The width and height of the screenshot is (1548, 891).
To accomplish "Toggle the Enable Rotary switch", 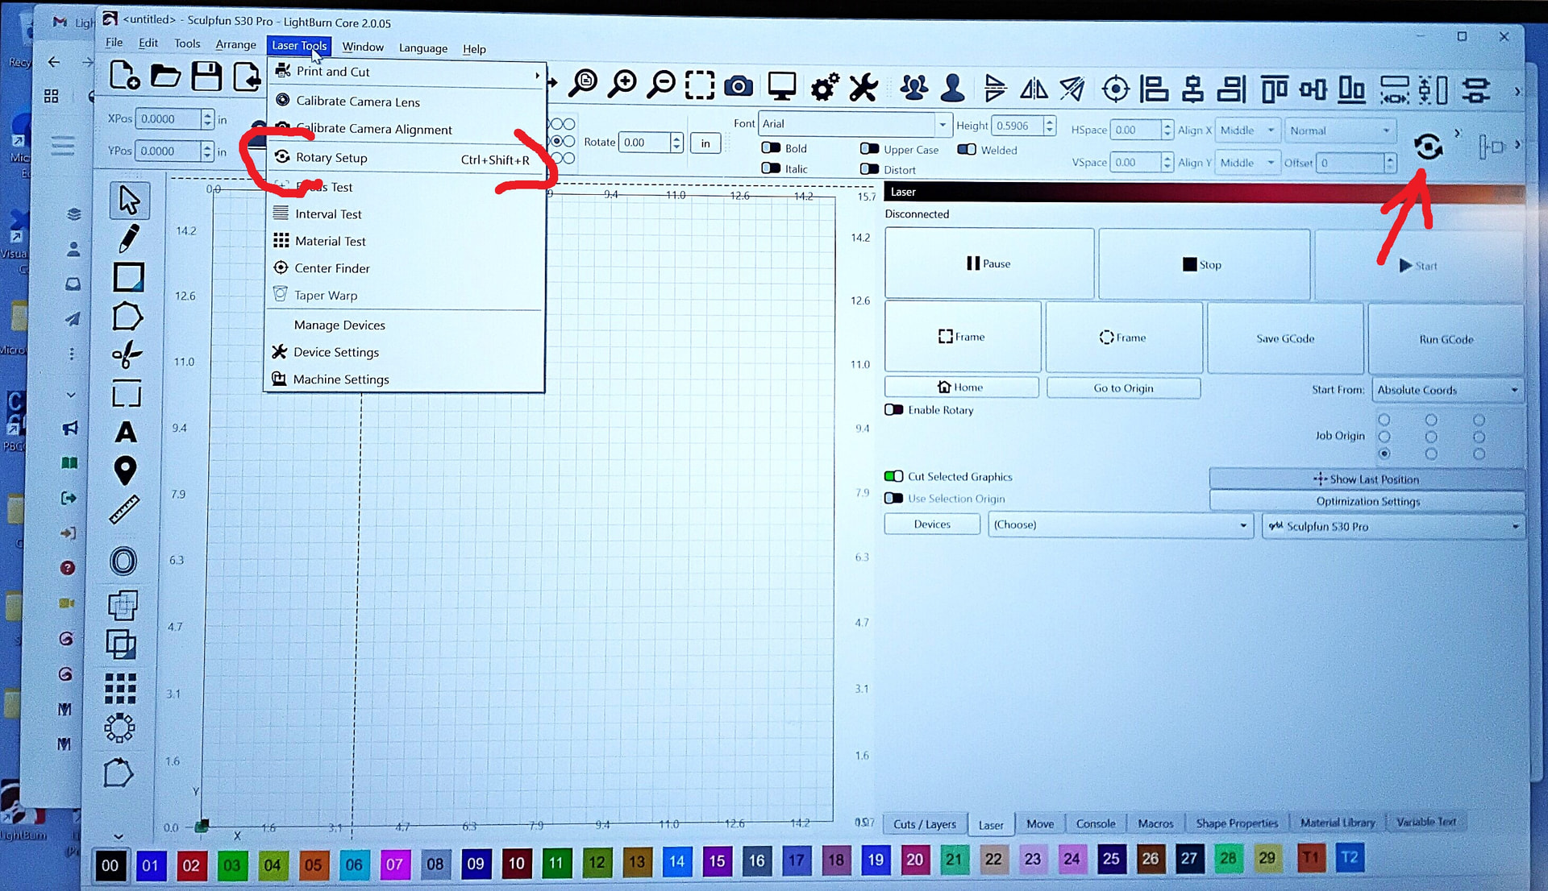I will [893, 410].
